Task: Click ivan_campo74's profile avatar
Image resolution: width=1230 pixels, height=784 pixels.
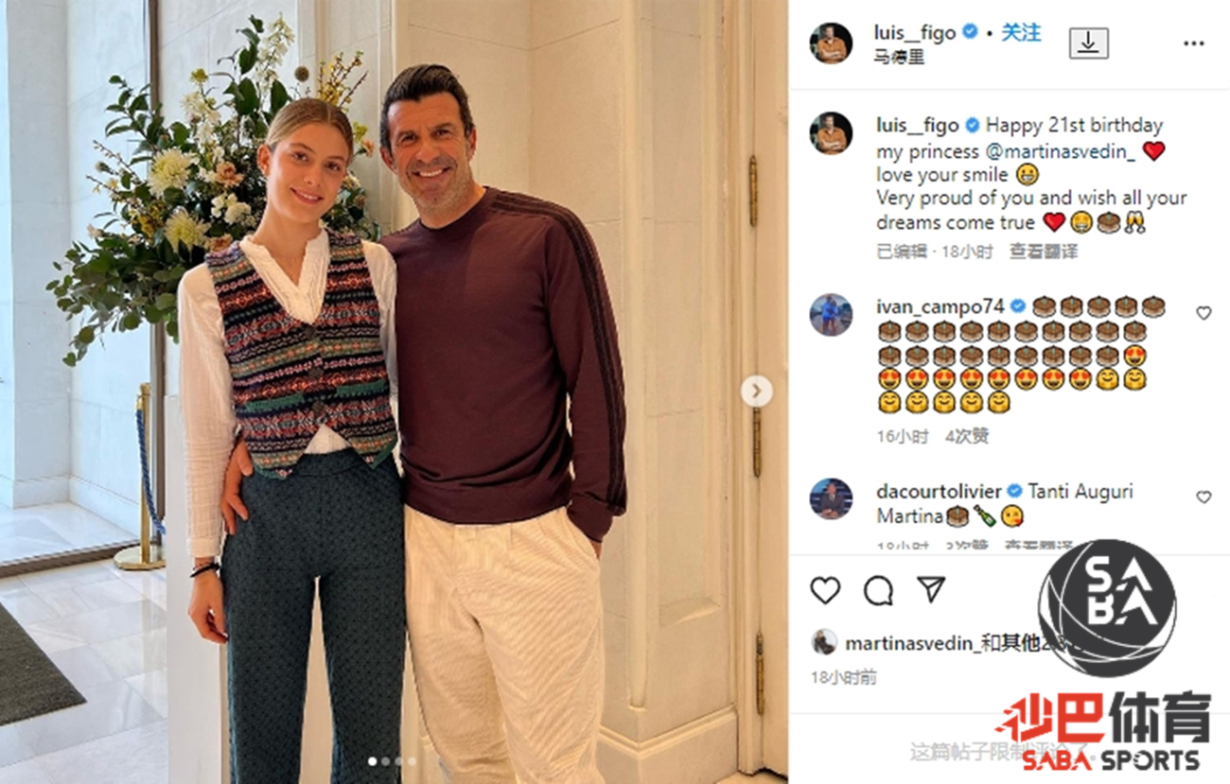Action: click(831, 315)
